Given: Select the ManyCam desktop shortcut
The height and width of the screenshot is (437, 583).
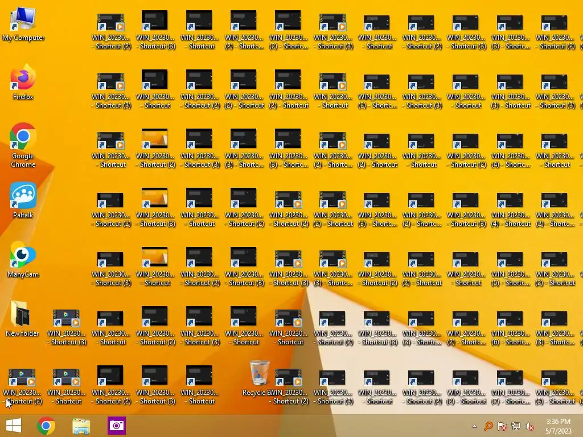Looking at the screenshot, I should coord(23,259).
